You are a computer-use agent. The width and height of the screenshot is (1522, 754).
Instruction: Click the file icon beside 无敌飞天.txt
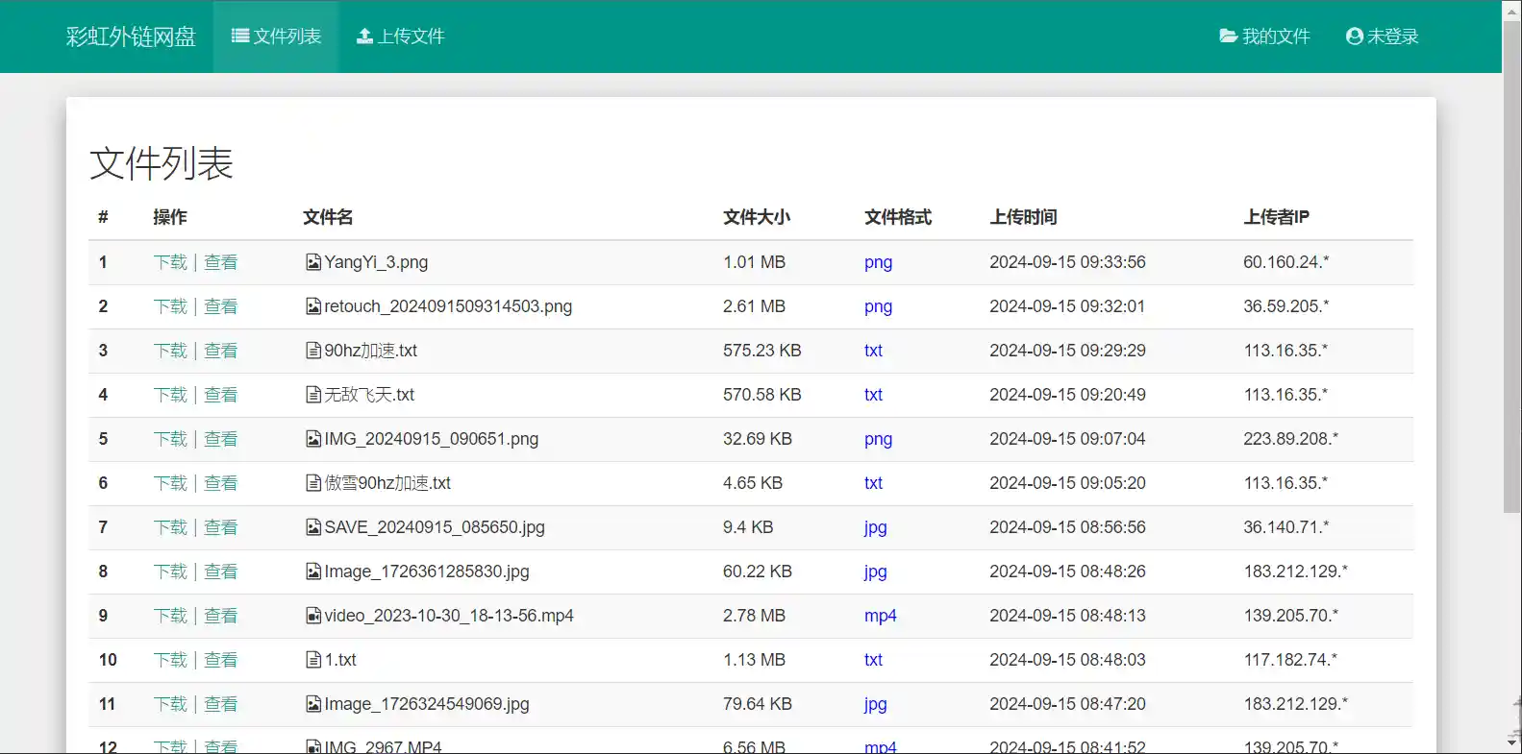[x=312, y=395]
